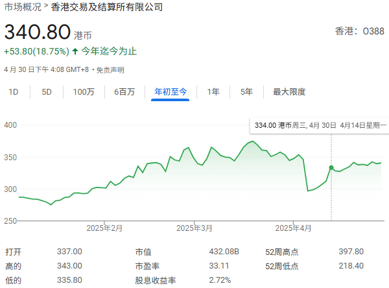Click the 股息收益率 value 2.72%
Image resolution: width=389 pixels, height=288 pixels.
[x=220, y=280]
